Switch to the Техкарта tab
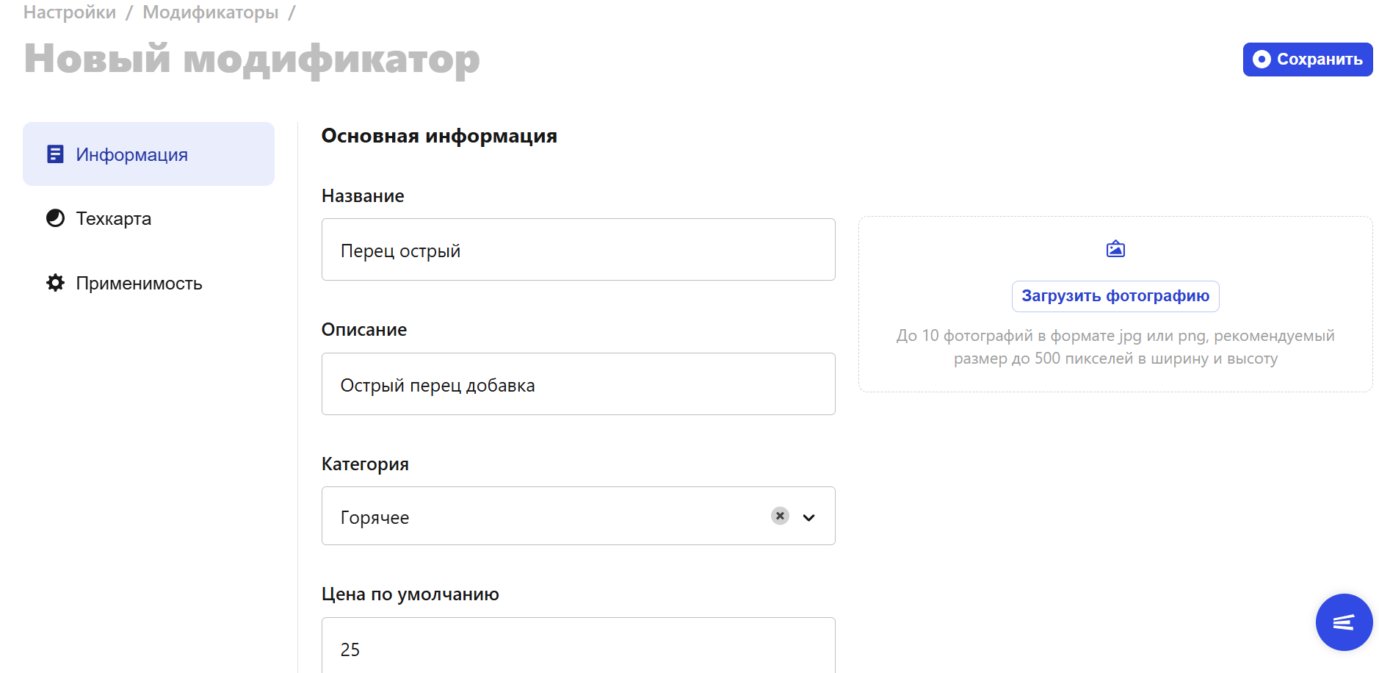The width and height of the screenshot is (1379, 673). 148,218
